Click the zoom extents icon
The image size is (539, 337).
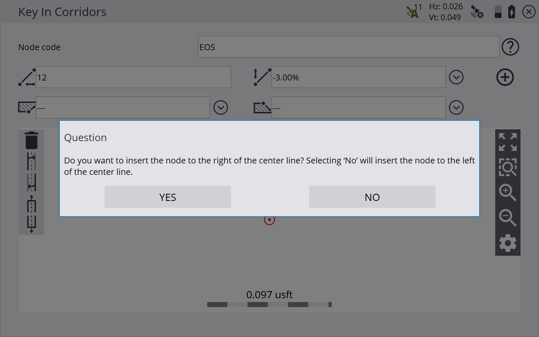507,142
